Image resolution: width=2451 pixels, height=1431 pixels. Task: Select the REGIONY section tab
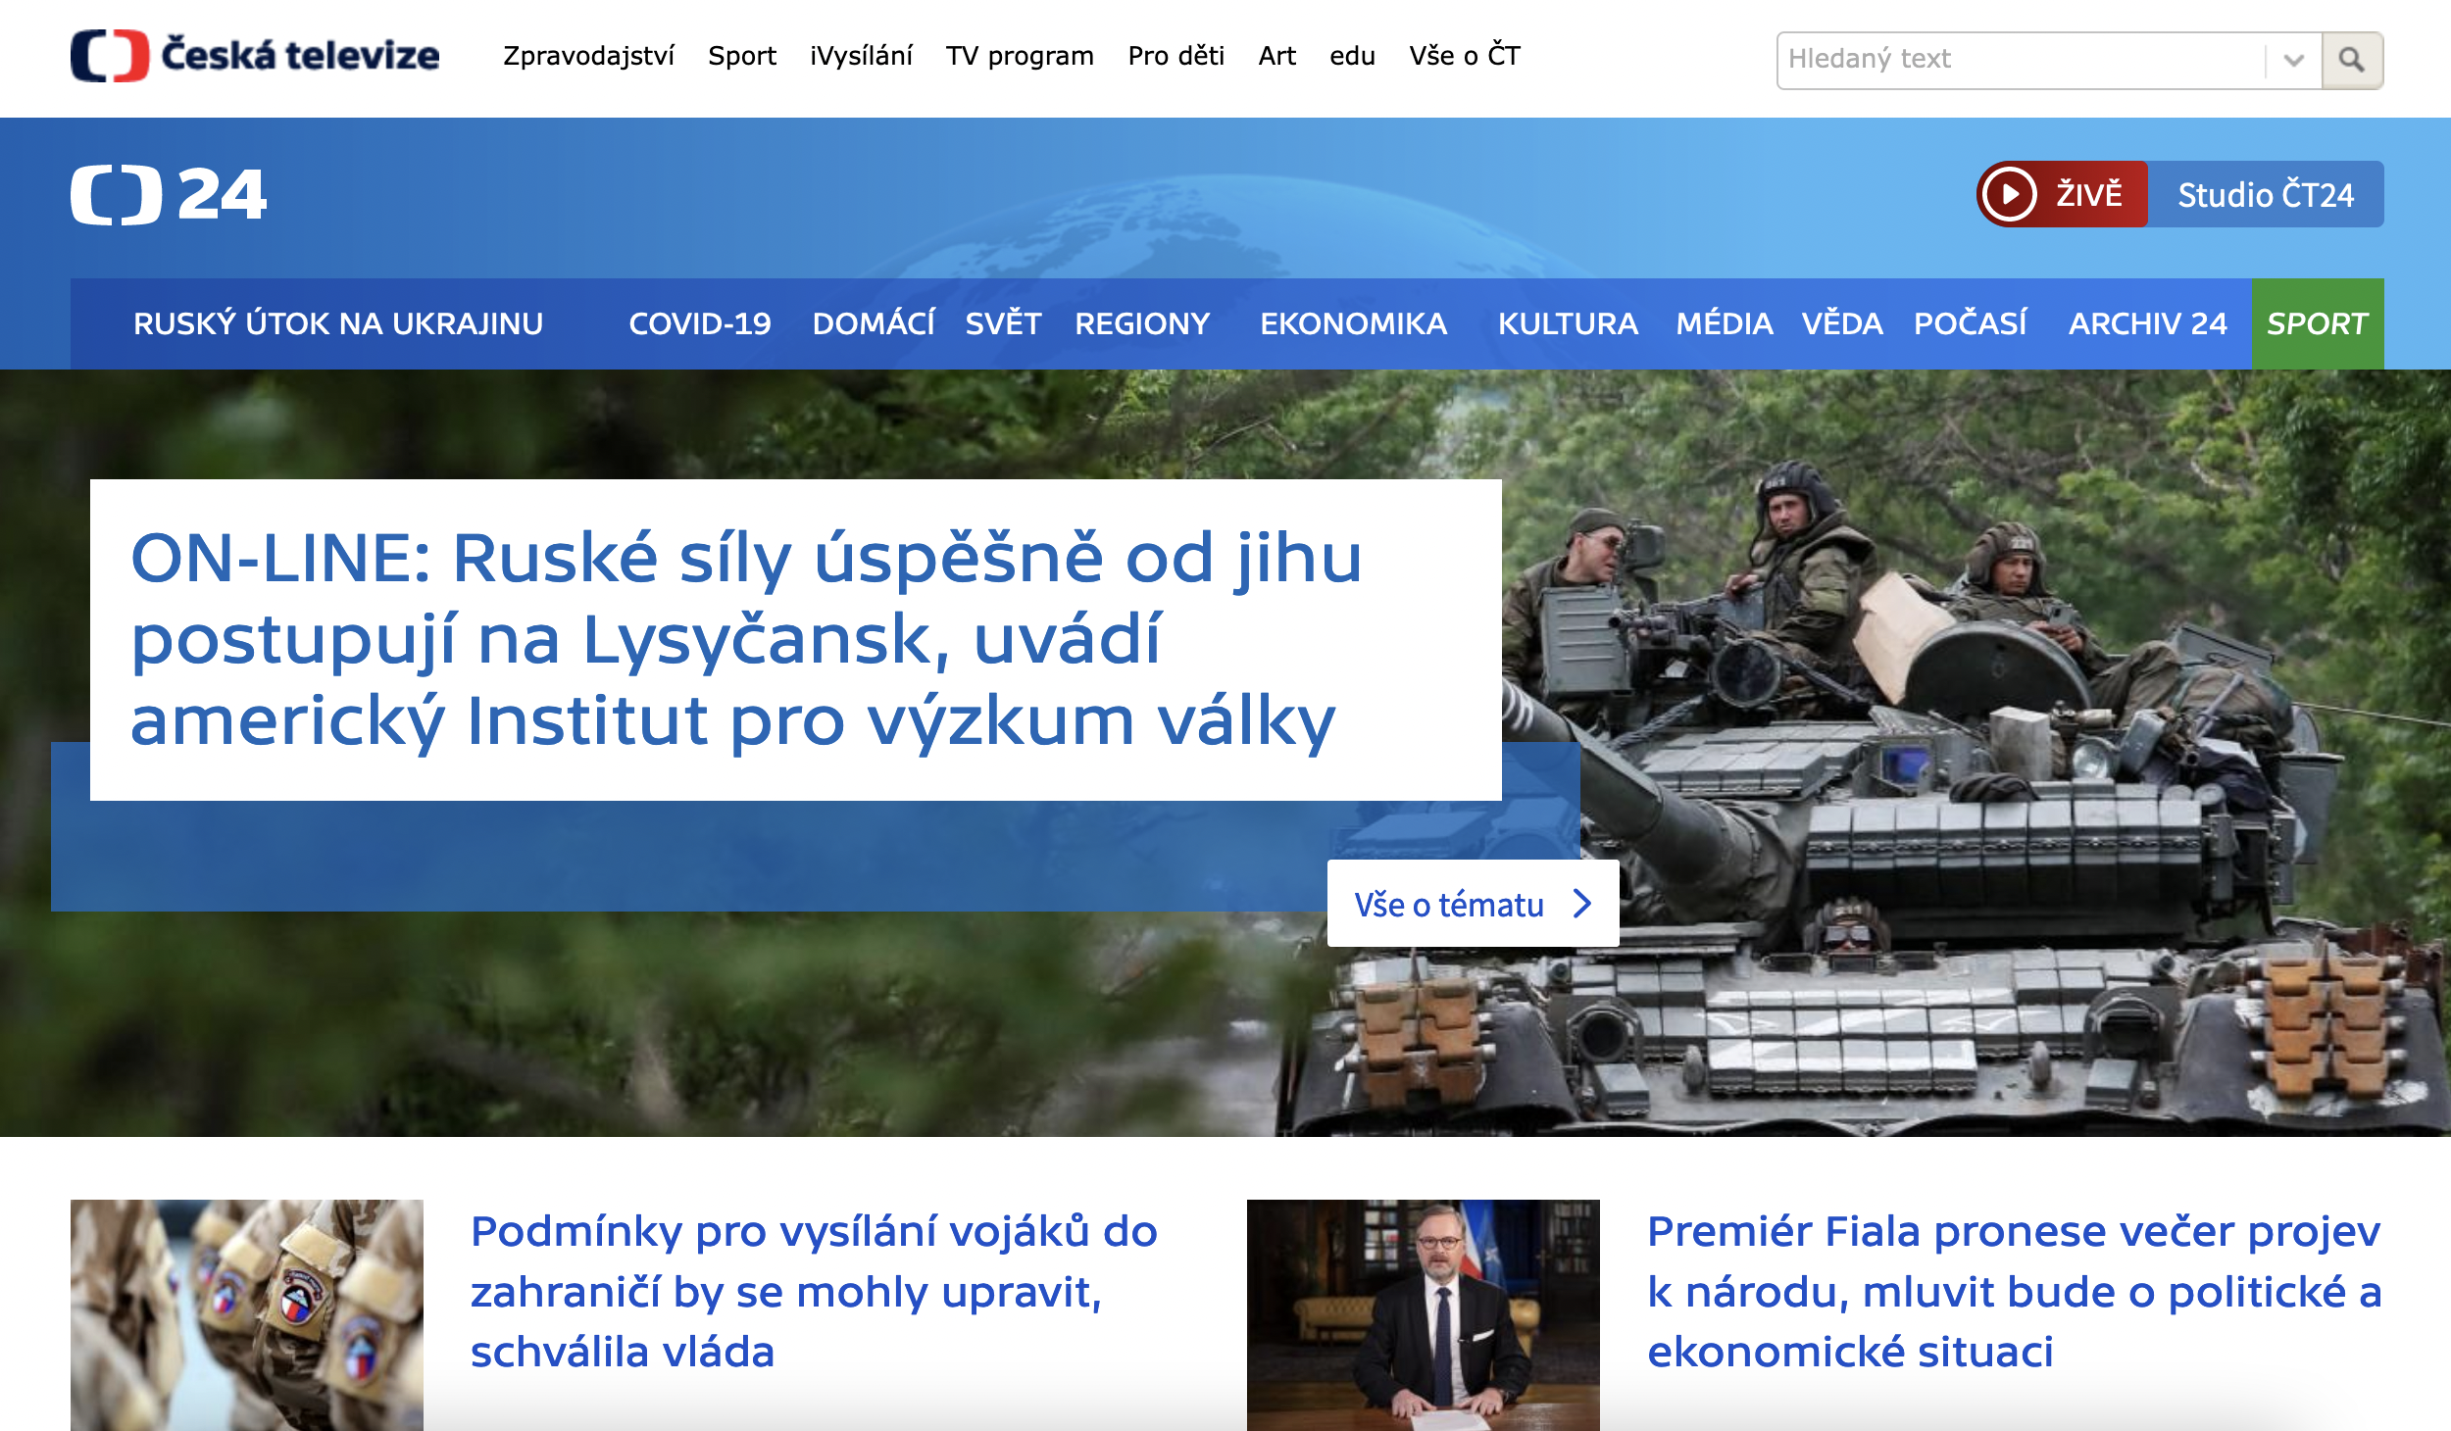1142,323
